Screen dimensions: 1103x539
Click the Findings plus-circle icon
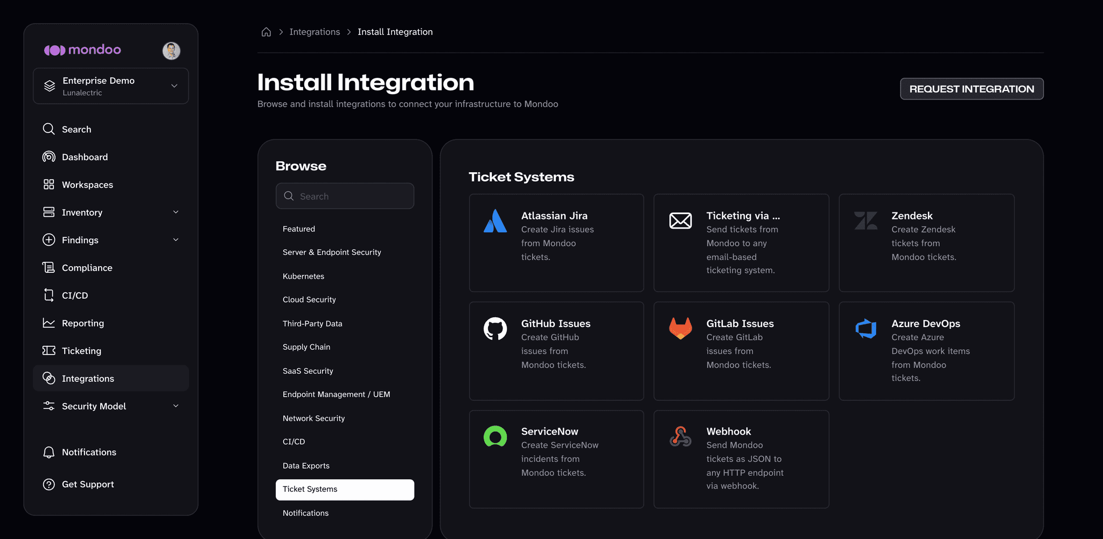click(49, 240)
